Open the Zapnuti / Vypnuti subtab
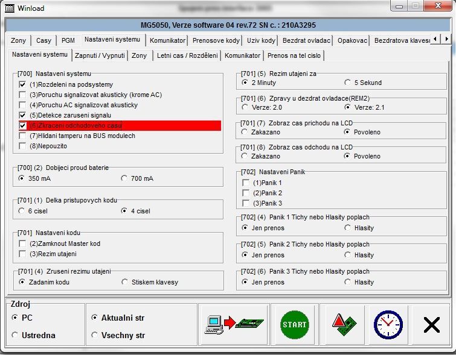Screen dimensions: 456x355 coord(100,55)
